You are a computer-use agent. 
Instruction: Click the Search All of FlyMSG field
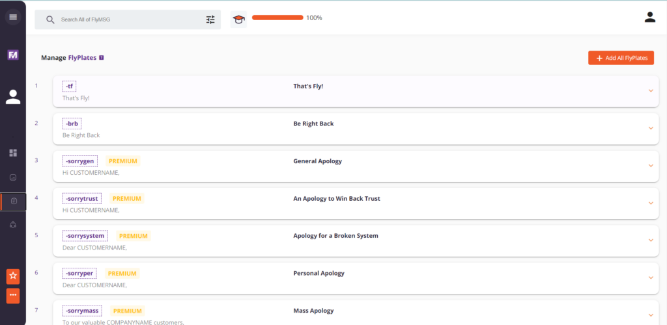coord(130,19)
